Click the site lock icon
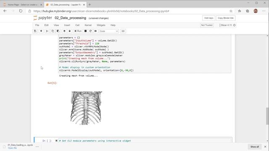 click(x=30, y=11)
